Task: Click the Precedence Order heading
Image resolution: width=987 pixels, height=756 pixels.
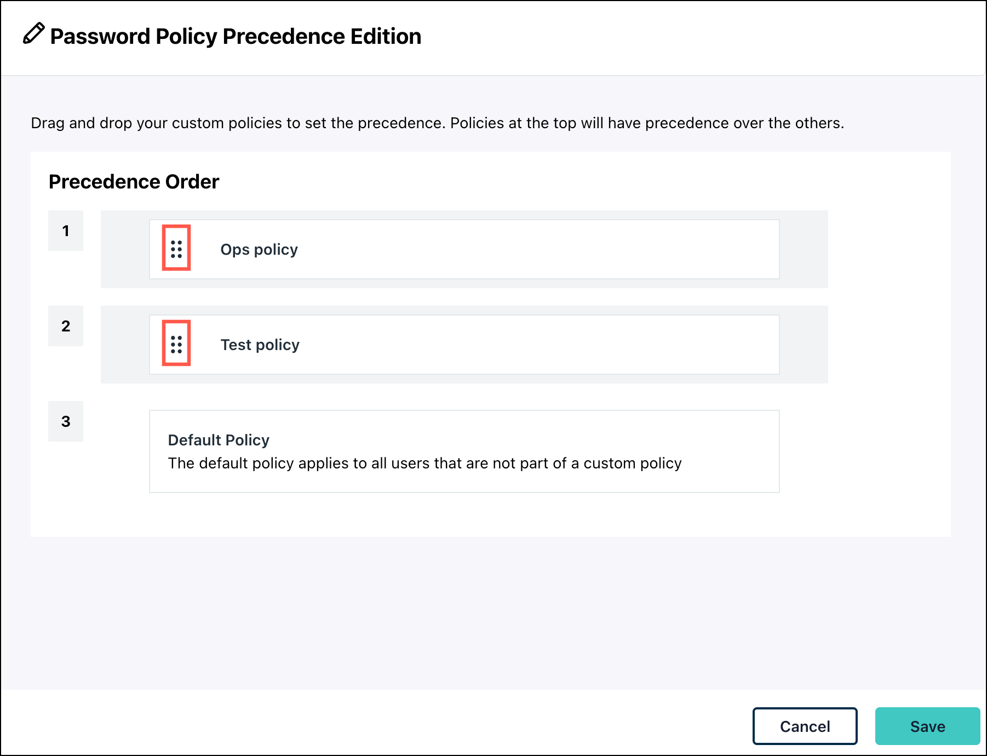Action: [x=134, y=181]
